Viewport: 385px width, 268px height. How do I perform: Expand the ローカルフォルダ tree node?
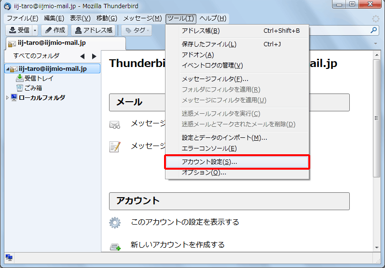[7, 98]
